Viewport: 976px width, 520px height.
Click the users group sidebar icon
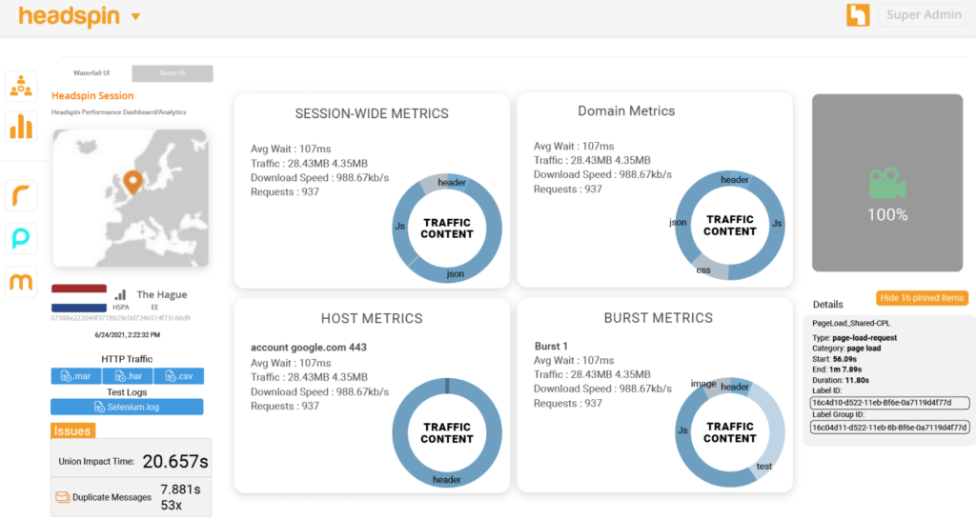(20, 87)
